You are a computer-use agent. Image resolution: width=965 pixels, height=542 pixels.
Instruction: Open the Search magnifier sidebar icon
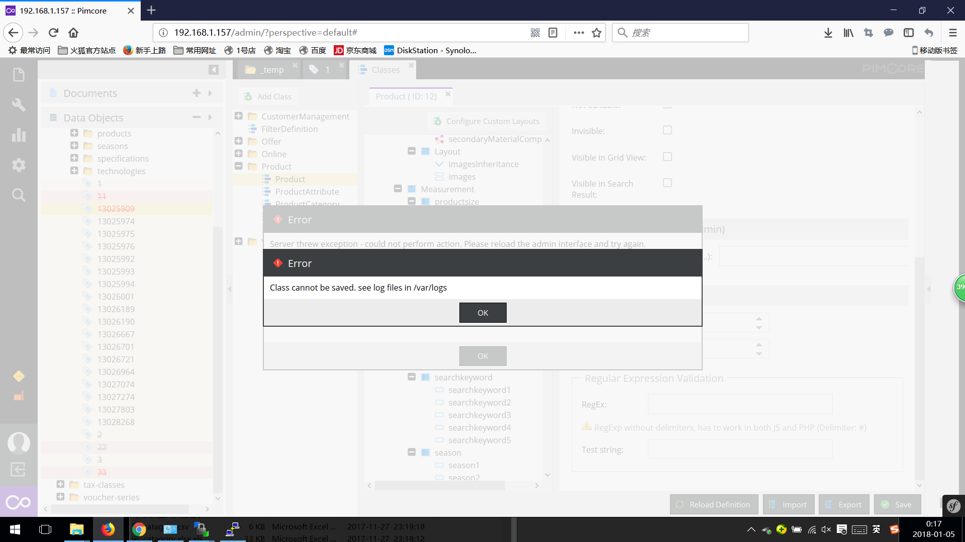[19, 195]
